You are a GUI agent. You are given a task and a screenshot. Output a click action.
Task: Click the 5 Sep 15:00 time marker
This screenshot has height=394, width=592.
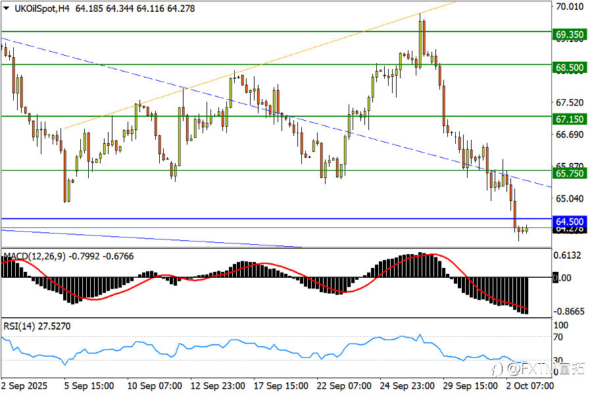(x=89, y=385)
